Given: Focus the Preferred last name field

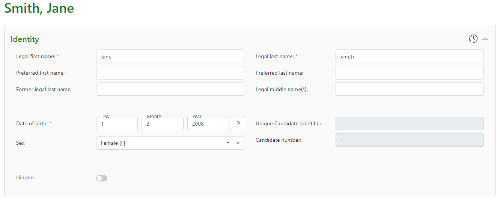Looking at the screenshot, I should pyautogui.click(x=410, y=73).
